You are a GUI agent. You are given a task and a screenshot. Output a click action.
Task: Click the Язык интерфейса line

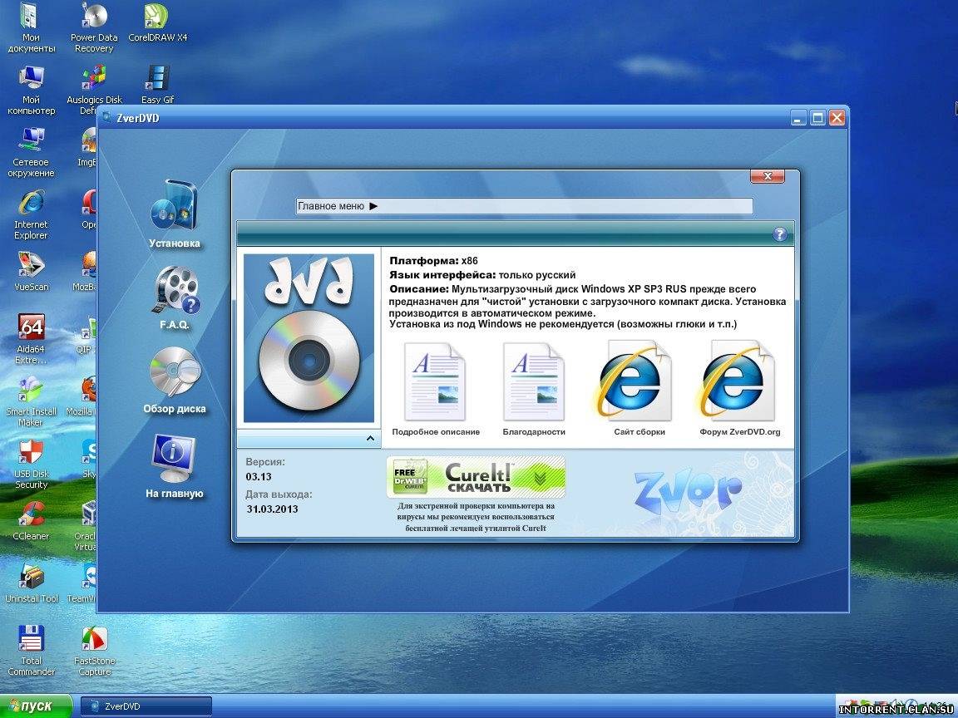coord(482,275)
